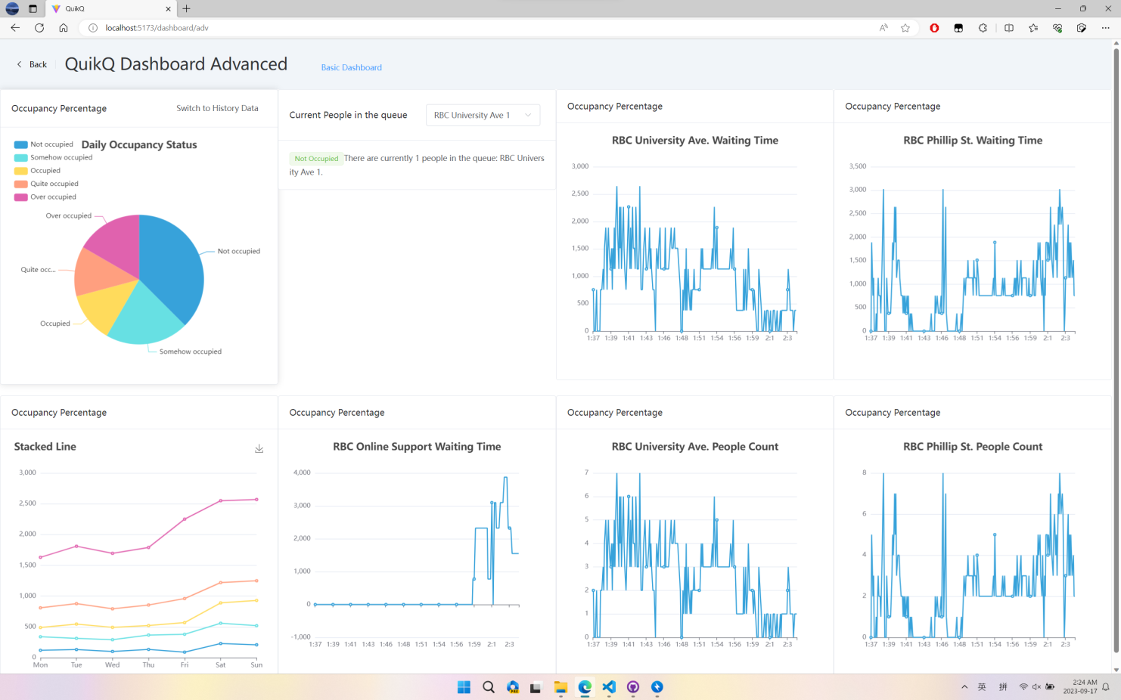Click the Current People in the queue label
Image resolution: width=1121 pixels, height=700 pixels.
click(348, 115)
